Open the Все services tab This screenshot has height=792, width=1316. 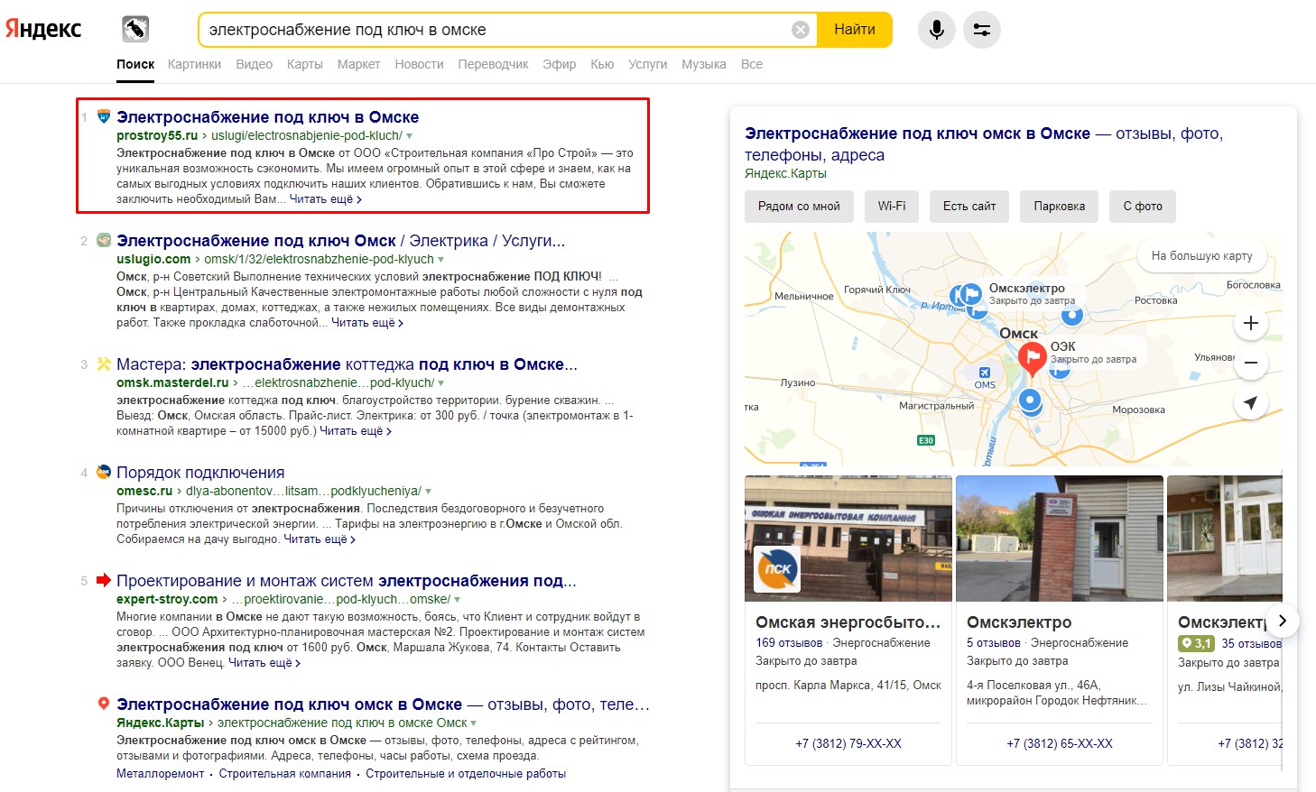click(x=752, y=64)
